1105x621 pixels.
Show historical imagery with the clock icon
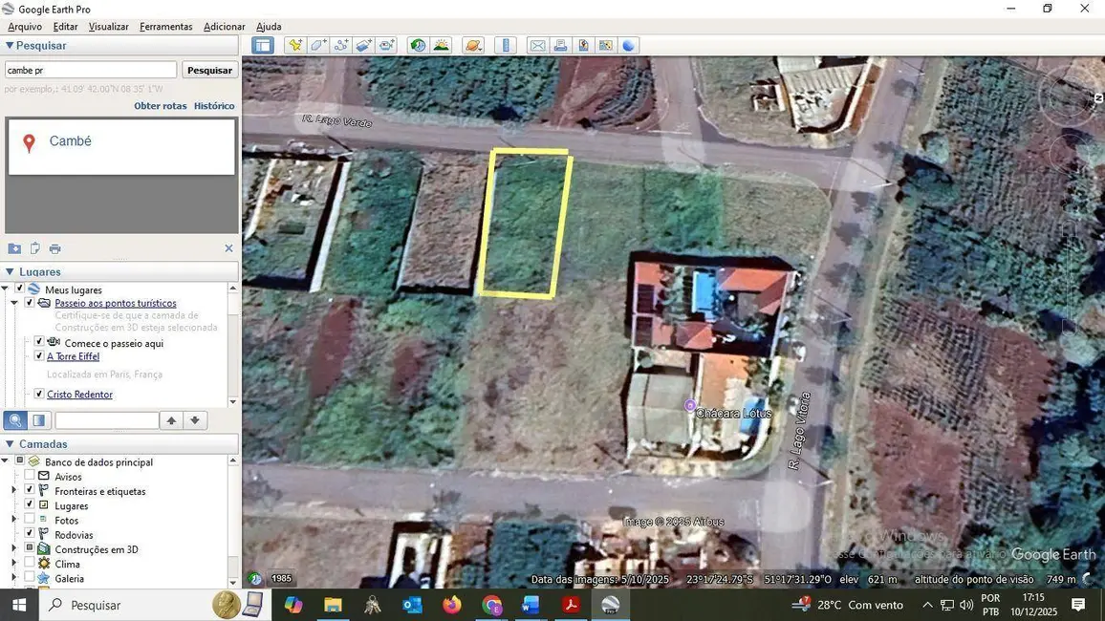coord(418,45)
